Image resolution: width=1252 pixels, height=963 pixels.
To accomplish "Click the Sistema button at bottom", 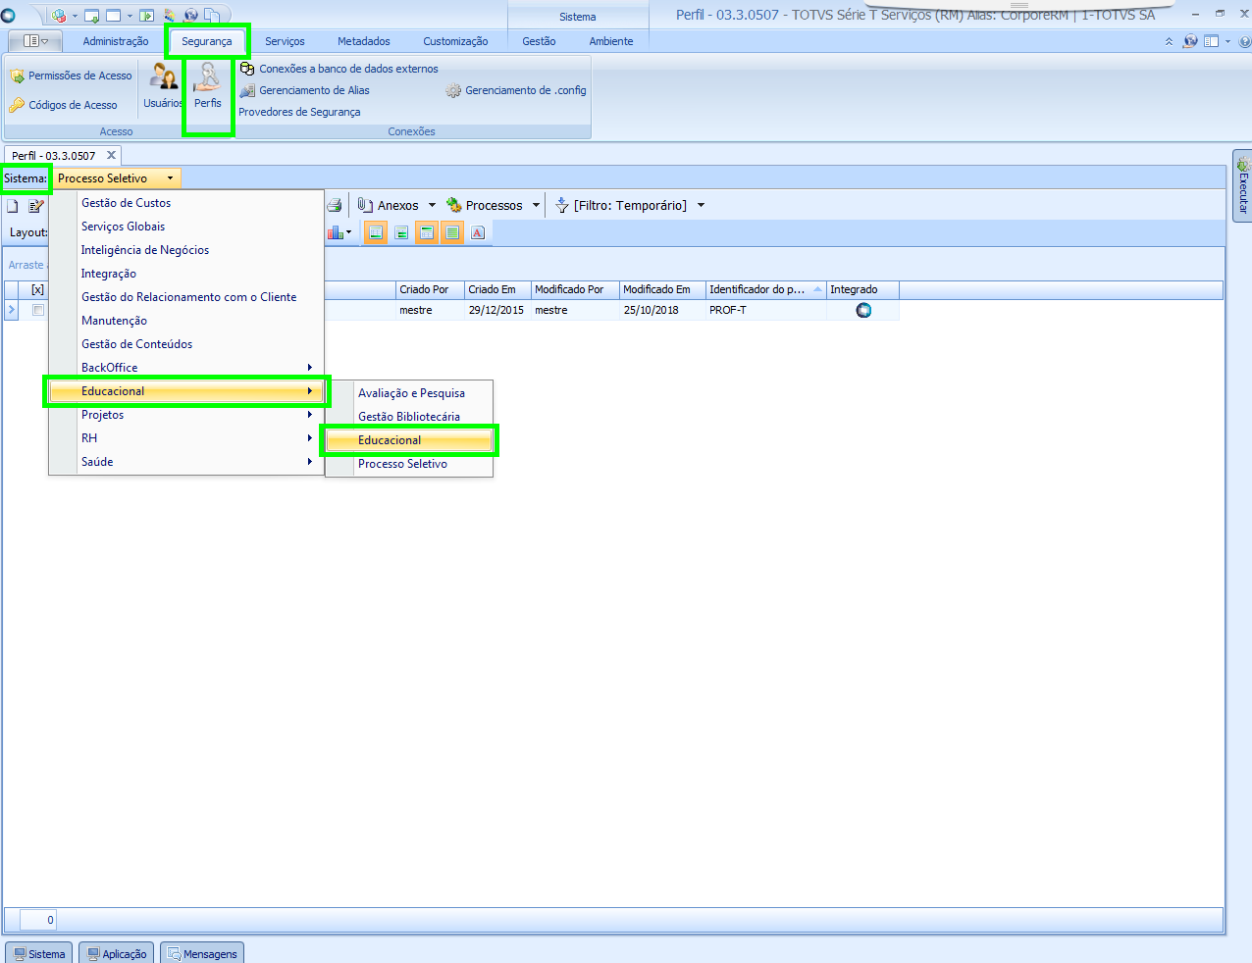I will [39, 953].
